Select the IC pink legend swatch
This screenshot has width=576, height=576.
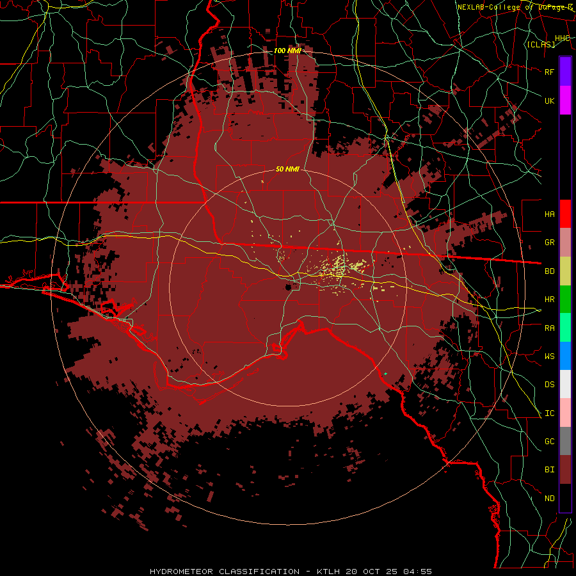[565, 413]
